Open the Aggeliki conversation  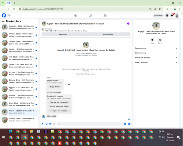coord(19,89)
